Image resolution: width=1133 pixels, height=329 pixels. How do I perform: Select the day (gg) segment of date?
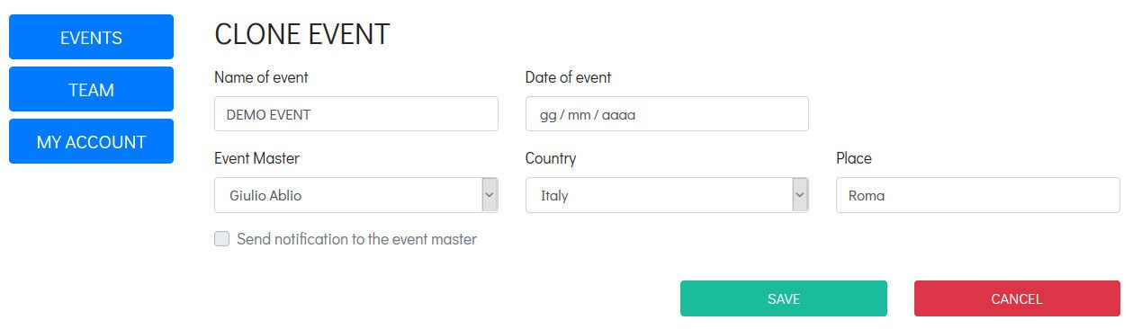pyautogui.click(x=548, y=115)
